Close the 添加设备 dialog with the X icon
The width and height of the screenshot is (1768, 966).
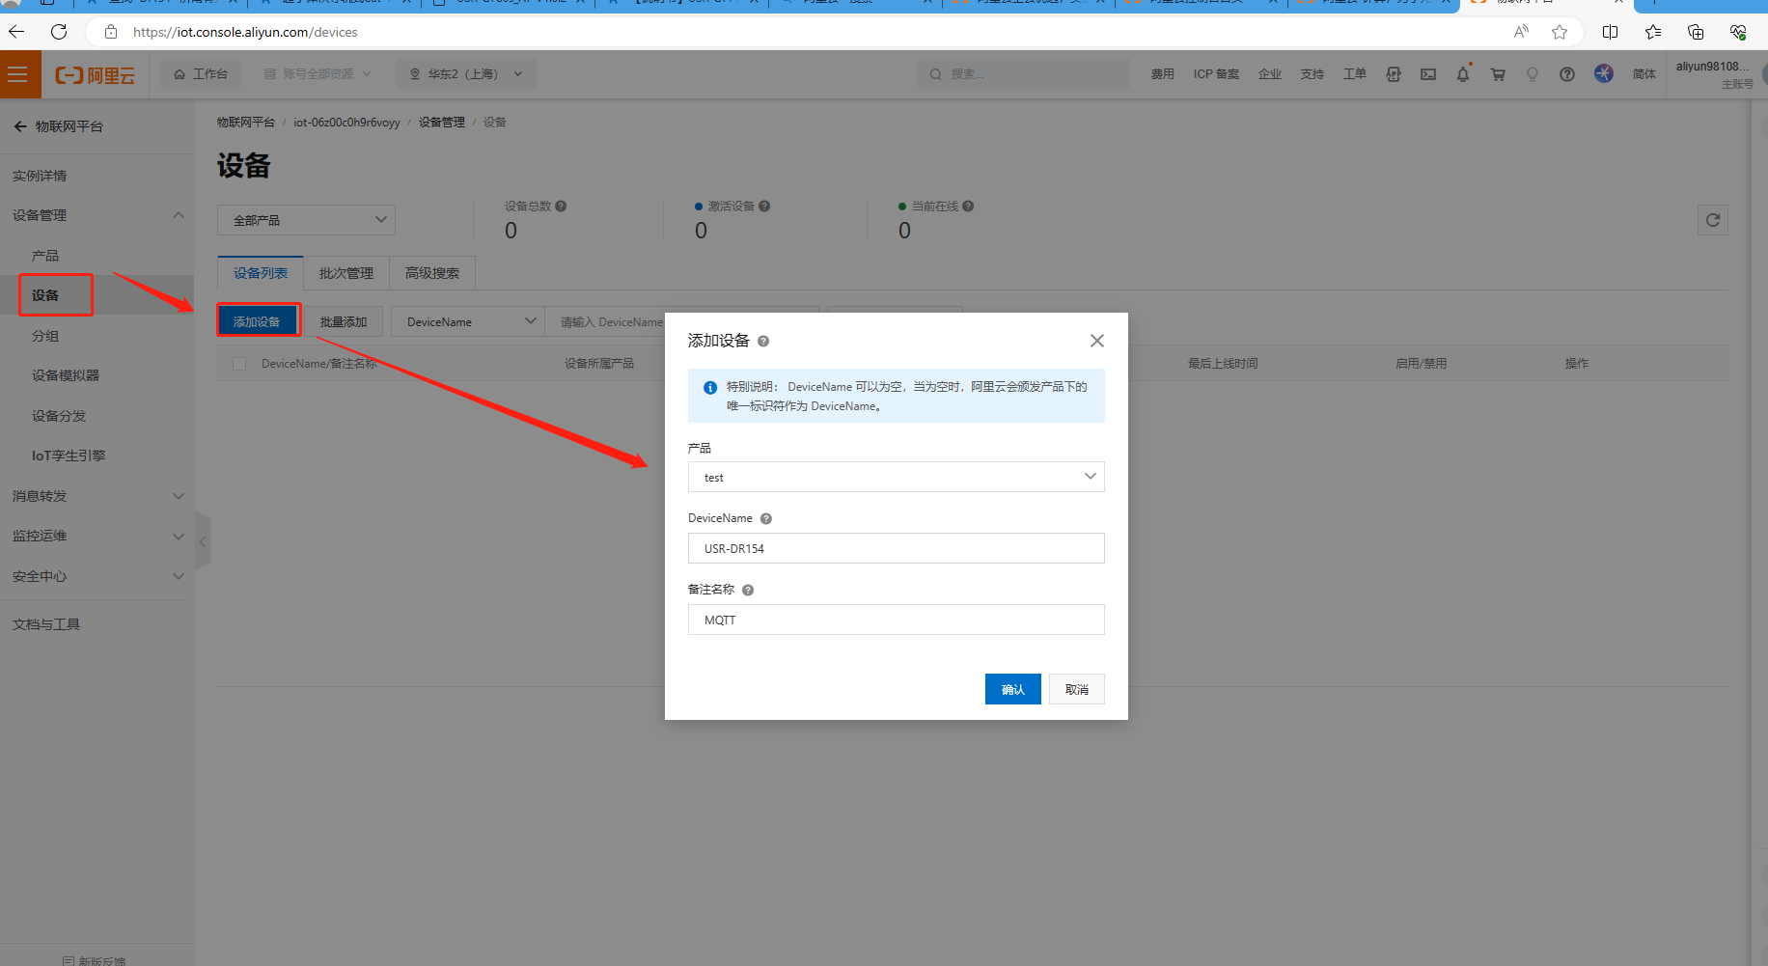tap(1096, 341)
